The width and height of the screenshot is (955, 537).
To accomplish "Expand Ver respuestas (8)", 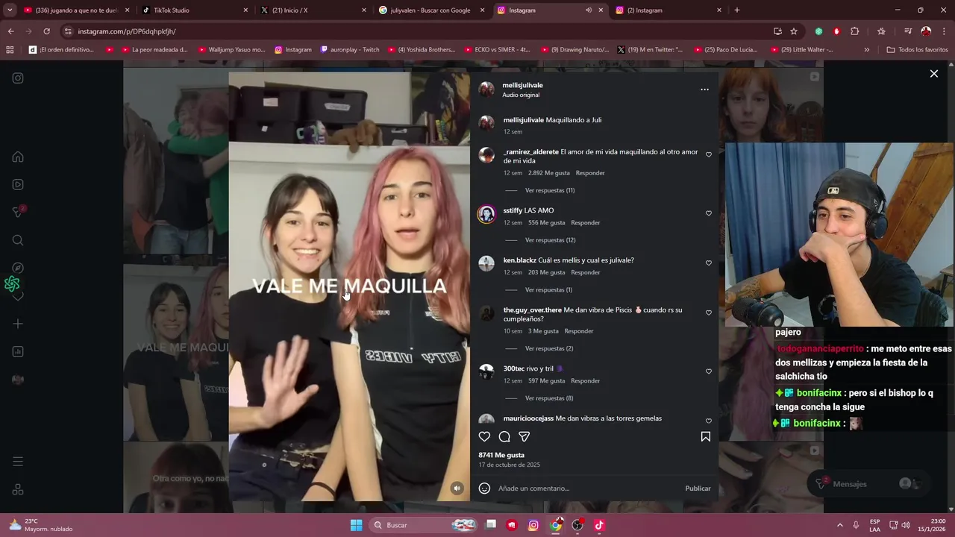I will [549, 398].
